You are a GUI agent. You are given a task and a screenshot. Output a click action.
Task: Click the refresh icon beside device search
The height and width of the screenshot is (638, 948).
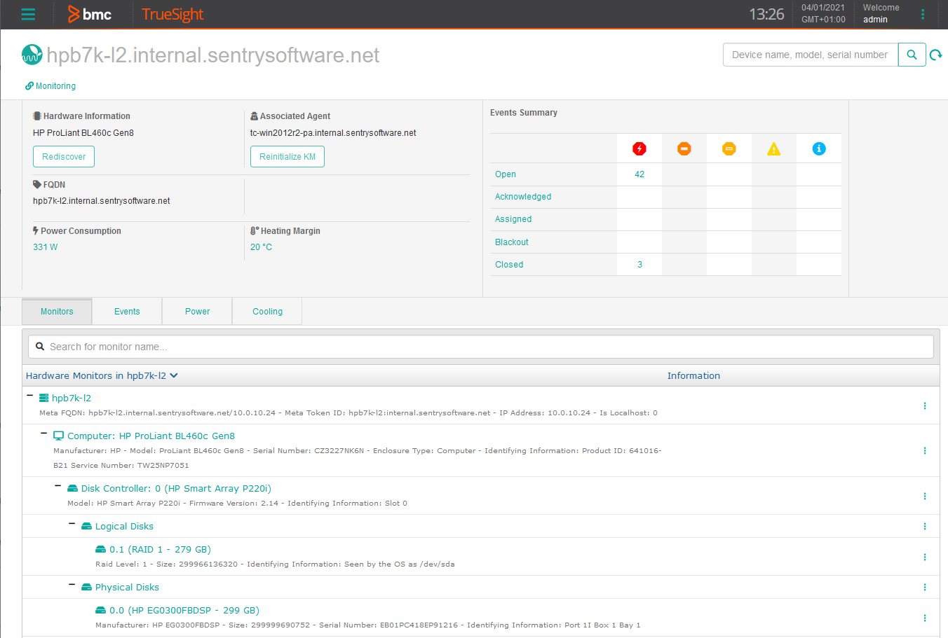936,54
